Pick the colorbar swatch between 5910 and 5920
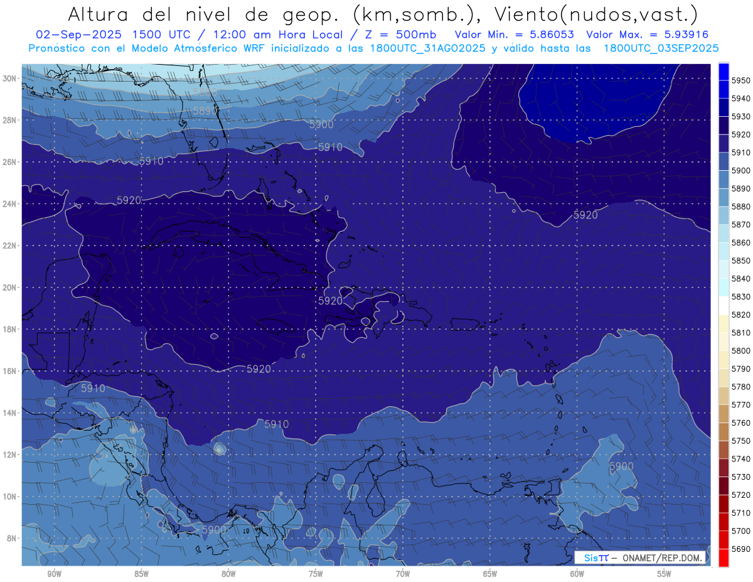Screen dimensions: 753x582 click(x=724, y=144)
